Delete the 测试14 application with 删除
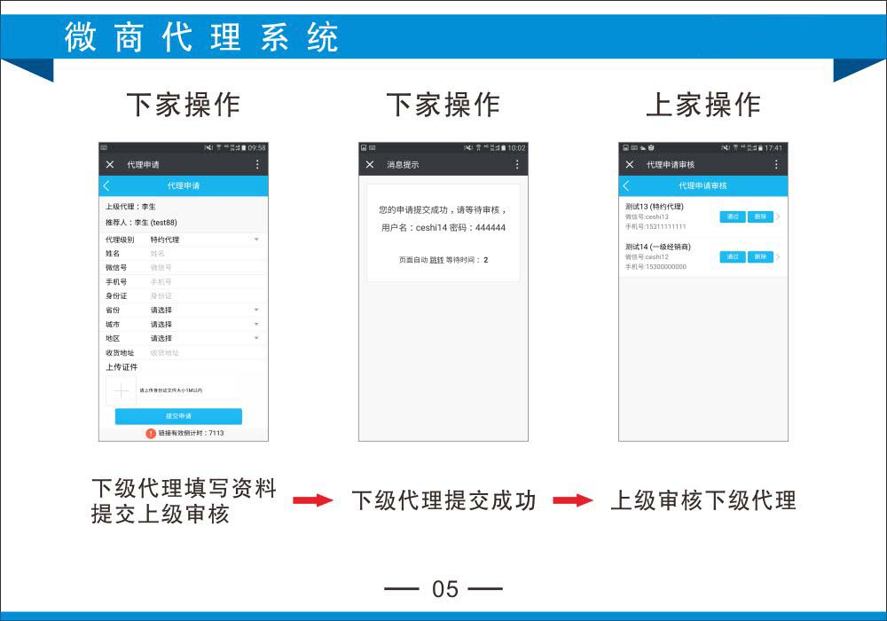 (x=760, y=256)
